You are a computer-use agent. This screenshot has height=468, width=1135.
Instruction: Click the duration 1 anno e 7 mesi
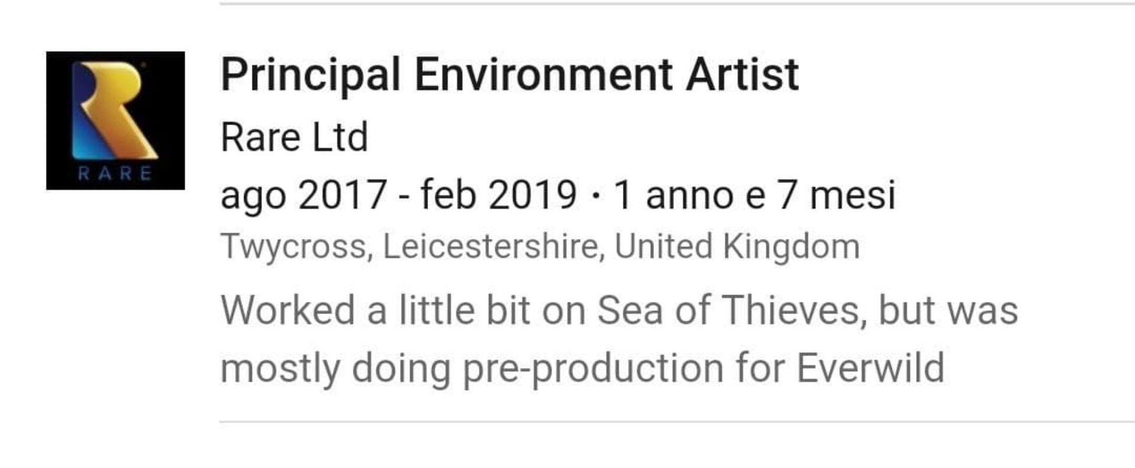coord(755,195)
